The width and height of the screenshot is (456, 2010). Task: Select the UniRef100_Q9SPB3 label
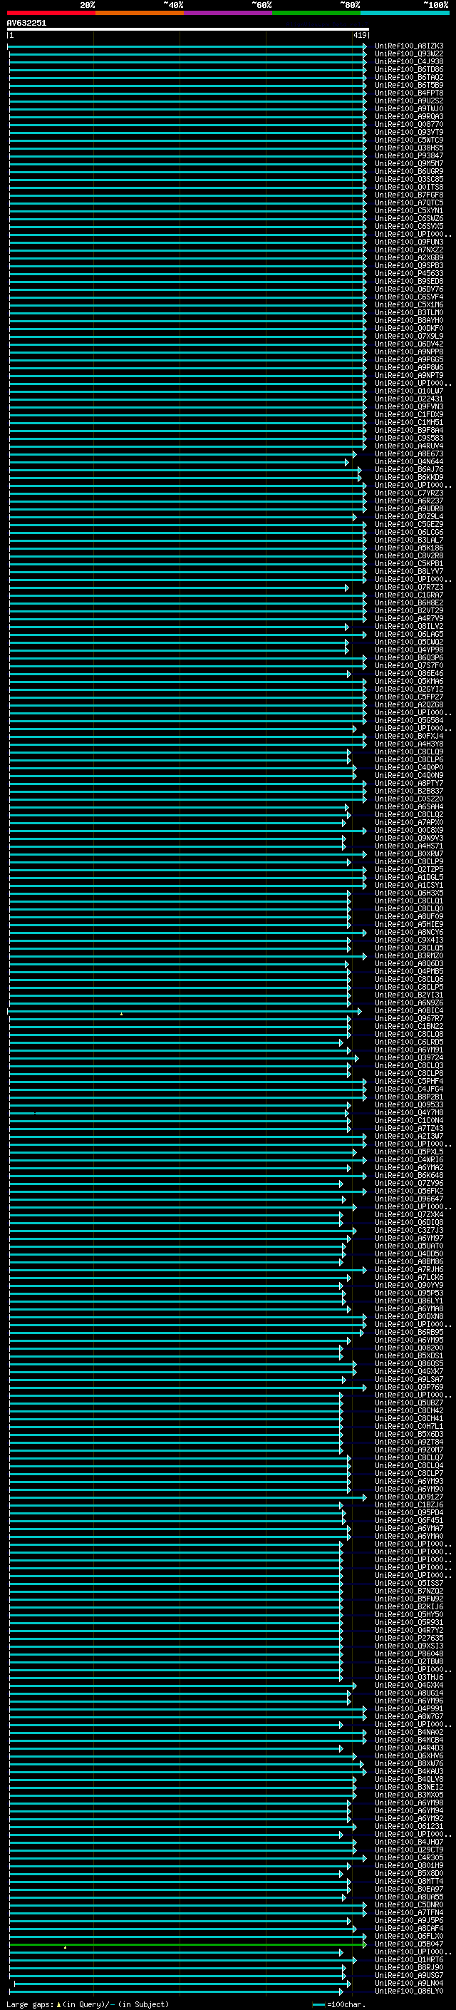408,265
